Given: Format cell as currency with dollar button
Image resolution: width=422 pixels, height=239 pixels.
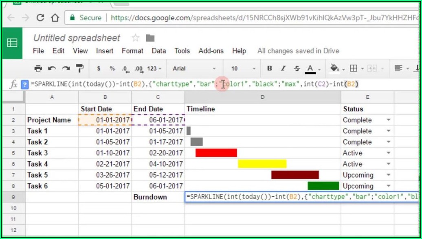Looking at the screenshot, I should click(99, 68).
